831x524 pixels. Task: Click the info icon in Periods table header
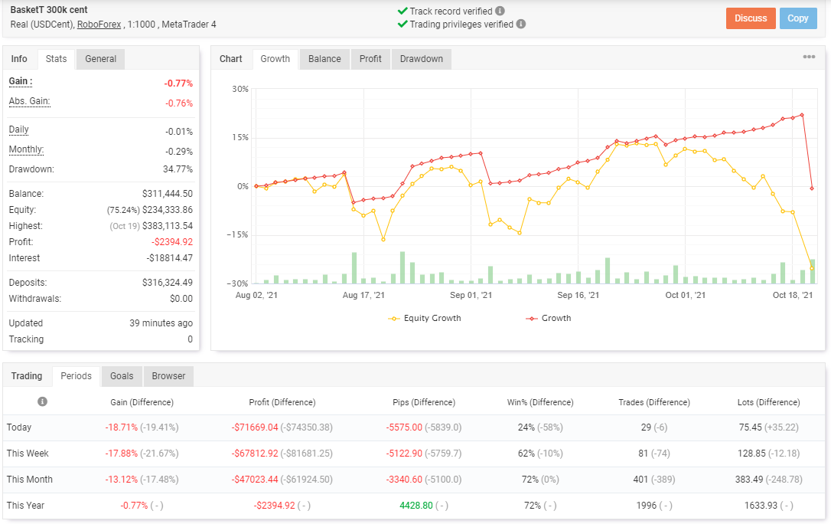(42, 401)
